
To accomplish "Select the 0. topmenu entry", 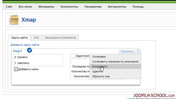I will 21,57.
